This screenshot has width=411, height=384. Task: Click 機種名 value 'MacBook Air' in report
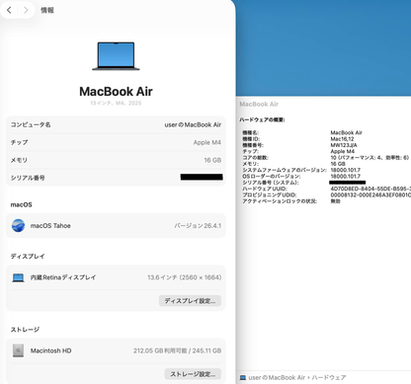tap(346, 132)
